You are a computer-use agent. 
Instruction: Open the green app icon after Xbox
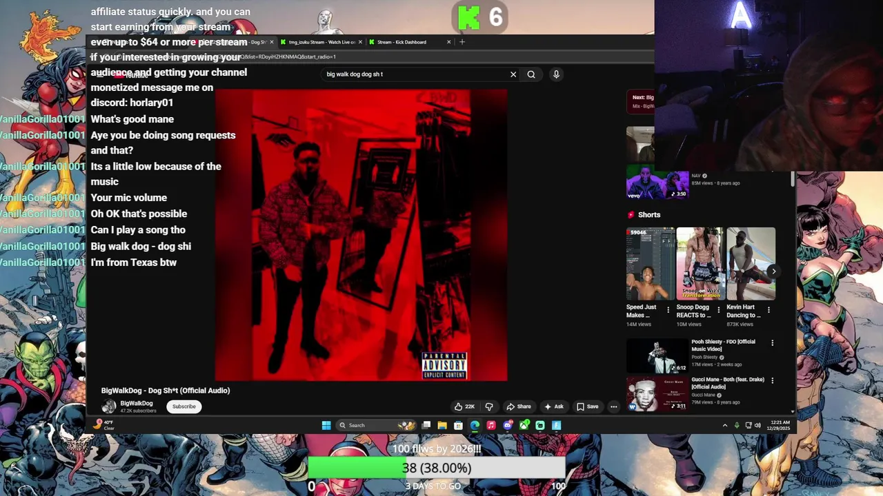[540, 425]
